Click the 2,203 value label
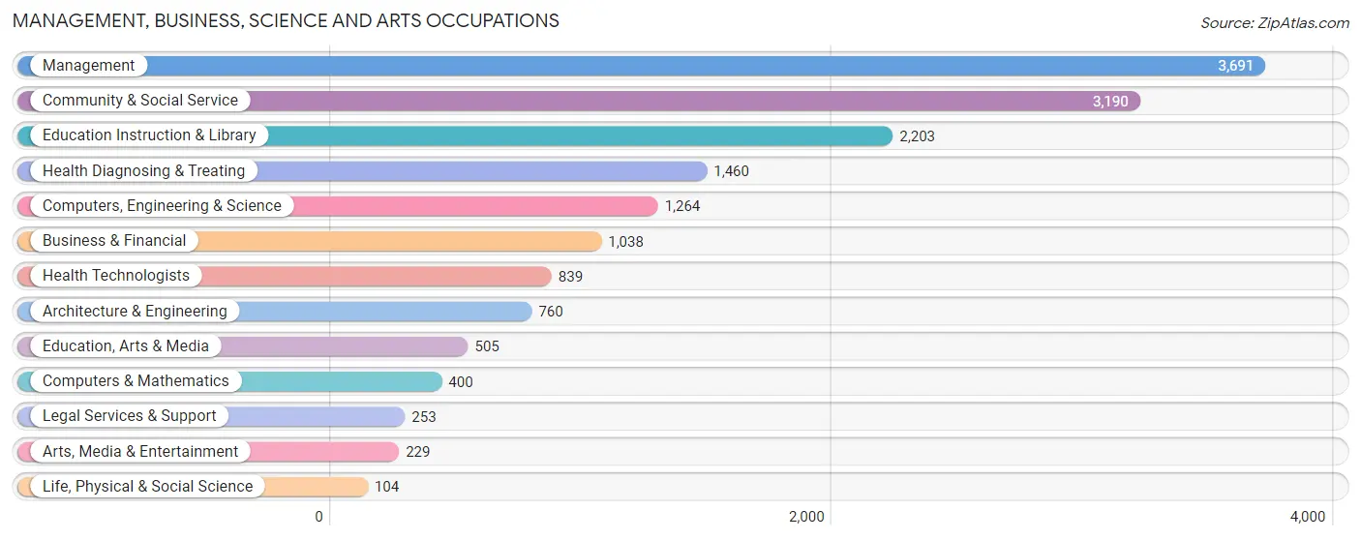The width and height of the screenshot is (1361, 540). [x=918, y=136]
